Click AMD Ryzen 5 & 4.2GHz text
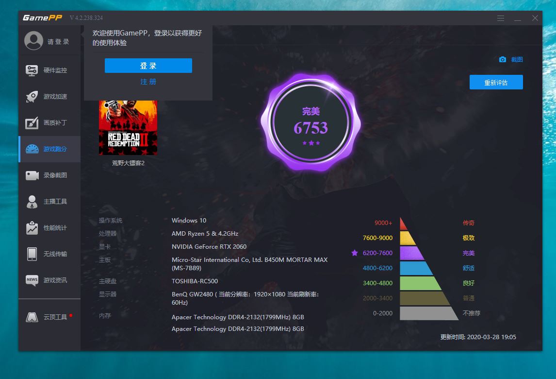This screenshot has height=379, width=556. point(205,234)
